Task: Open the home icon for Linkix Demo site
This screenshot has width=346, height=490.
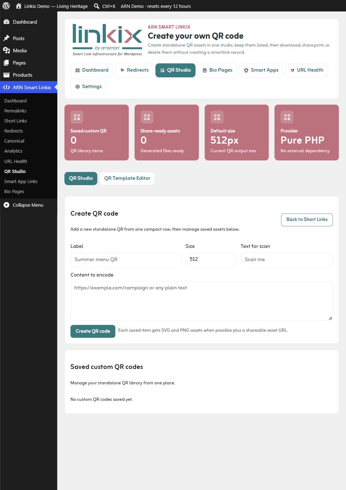Action: click(x=19, y=6)
